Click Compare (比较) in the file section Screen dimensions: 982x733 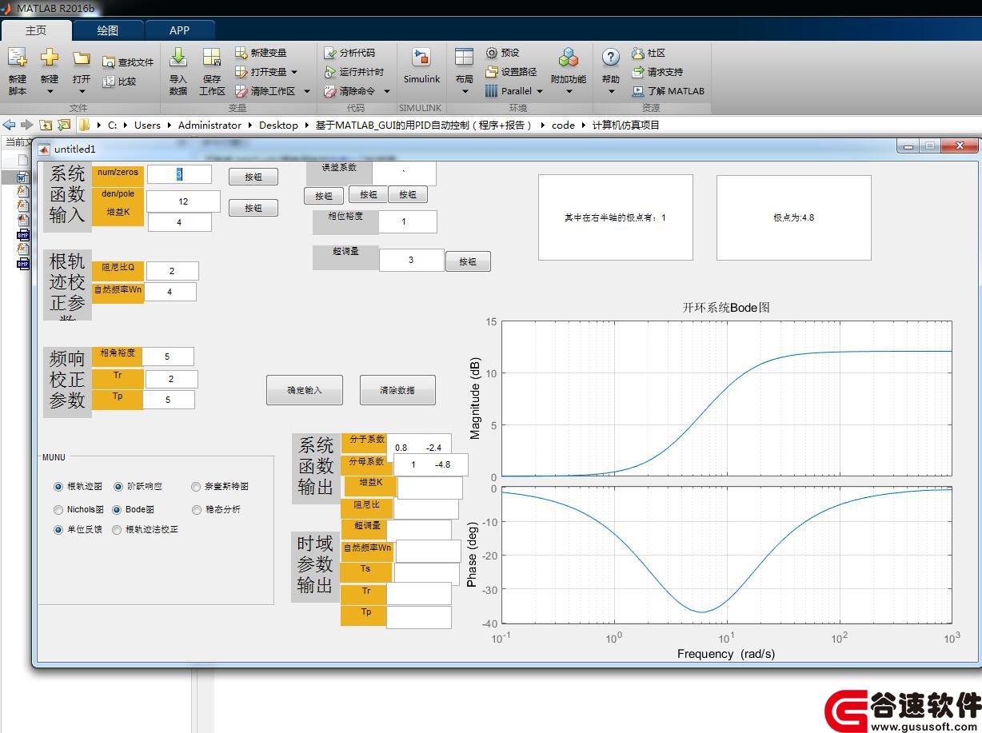pyautogui.click(x=119, y=81)
